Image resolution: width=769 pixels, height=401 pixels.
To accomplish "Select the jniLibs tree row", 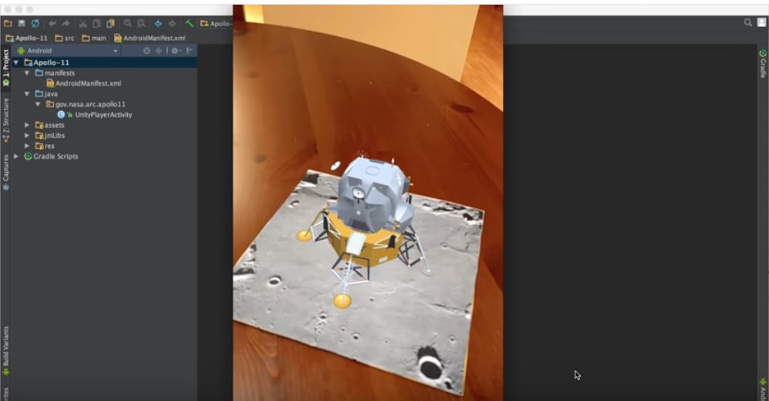I will click(x=50, y=135).
